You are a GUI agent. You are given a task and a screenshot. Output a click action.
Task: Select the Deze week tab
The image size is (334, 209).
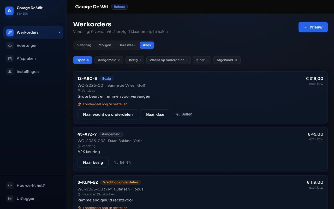127,45
